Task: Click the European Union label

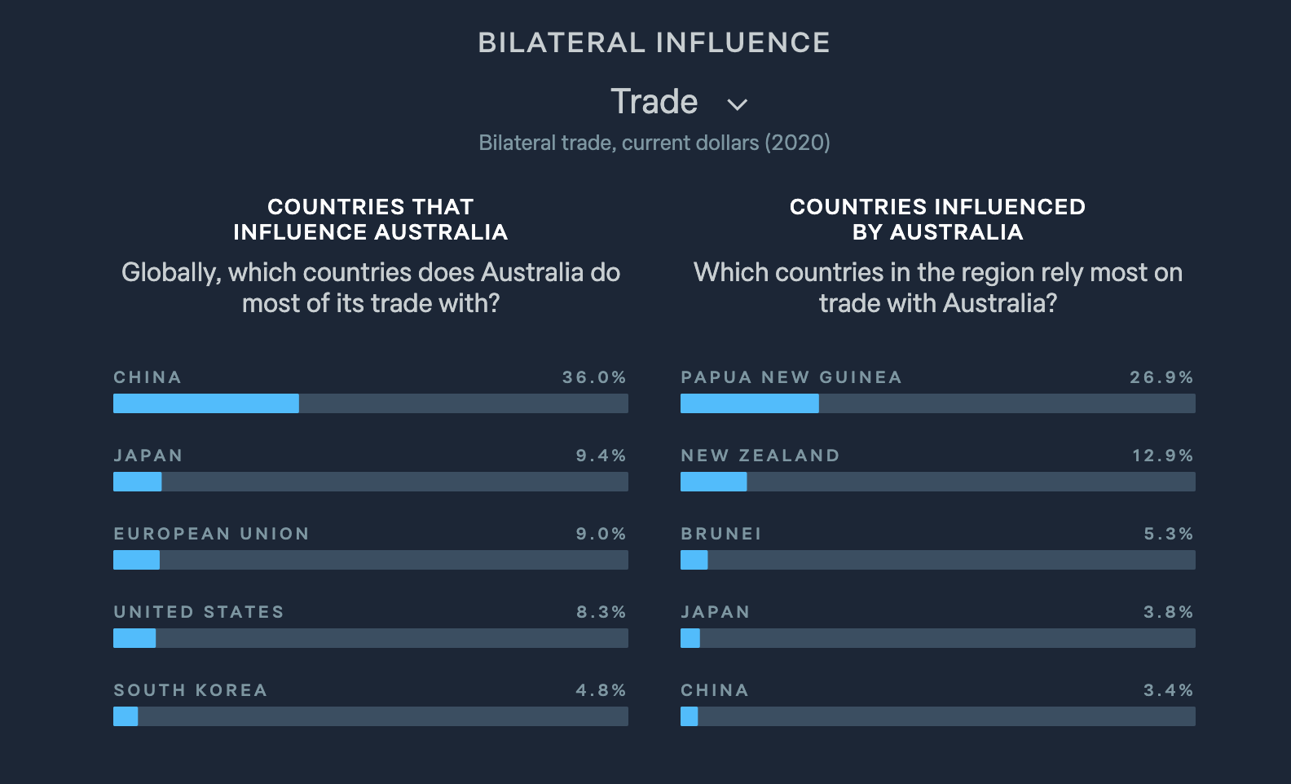Action: [x=211, y=534]
